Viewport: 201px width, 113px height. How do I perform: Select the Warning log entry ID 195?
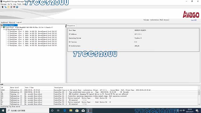99,94
